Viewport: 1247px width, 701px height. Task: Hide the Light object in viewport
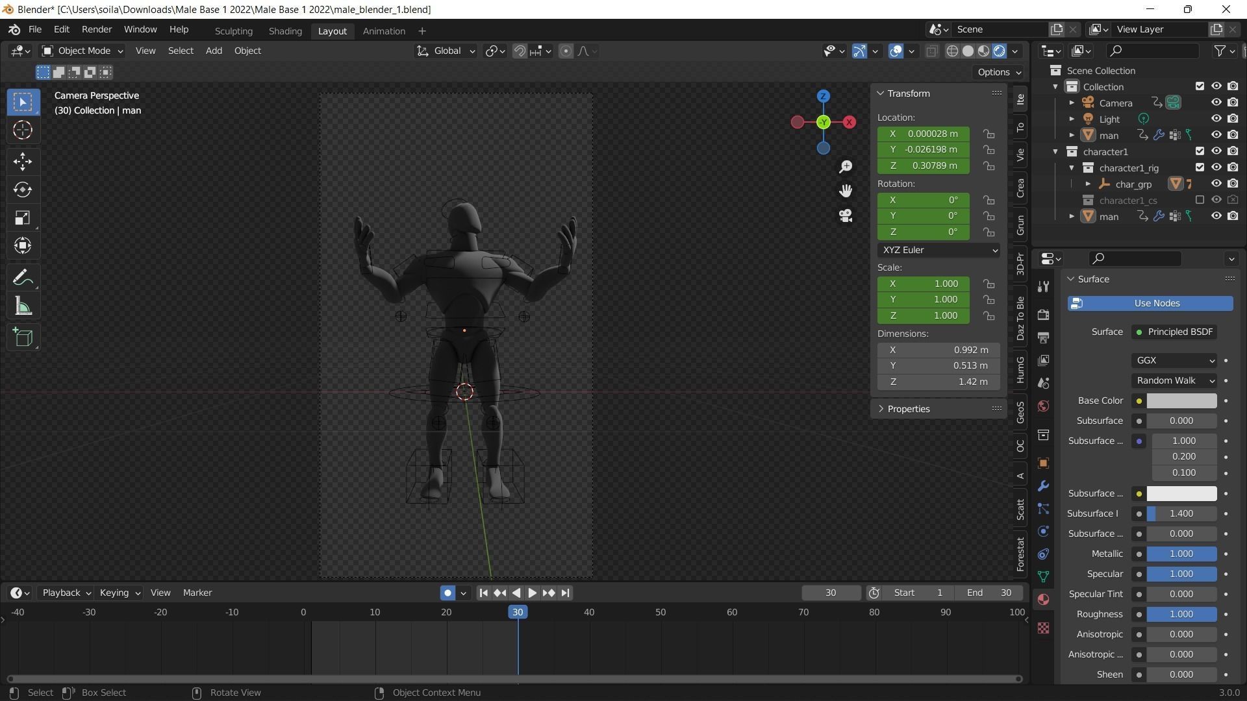click(x=1216, y=119)
